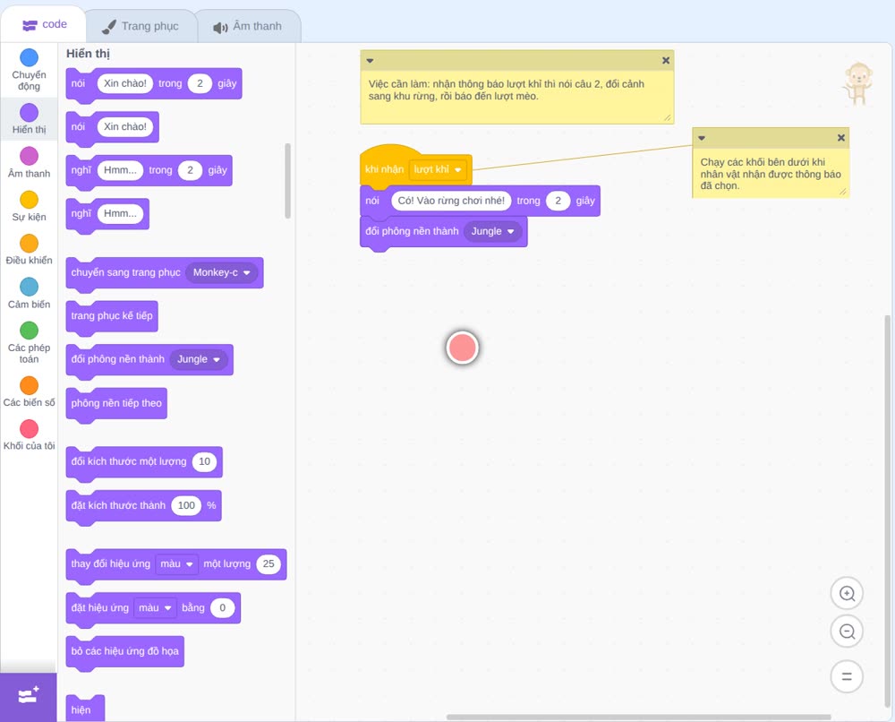Click the add extension button
The image size is (895, 722).
29,697
